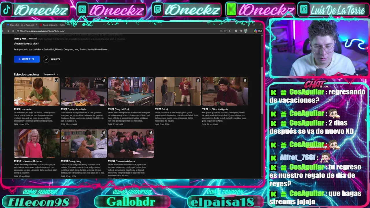This screenshot has height=208, width=370.
Task: Toggle MI LISTA checkmark
Action: pos(46,59)
